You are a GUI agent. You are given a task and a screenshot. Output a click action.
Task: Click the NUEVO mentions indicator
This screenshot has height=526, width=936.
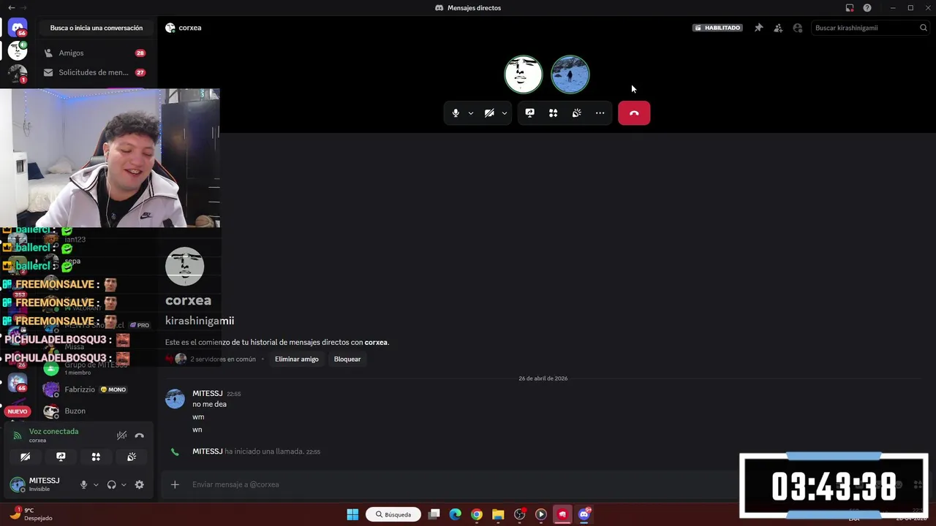(17, 411)
